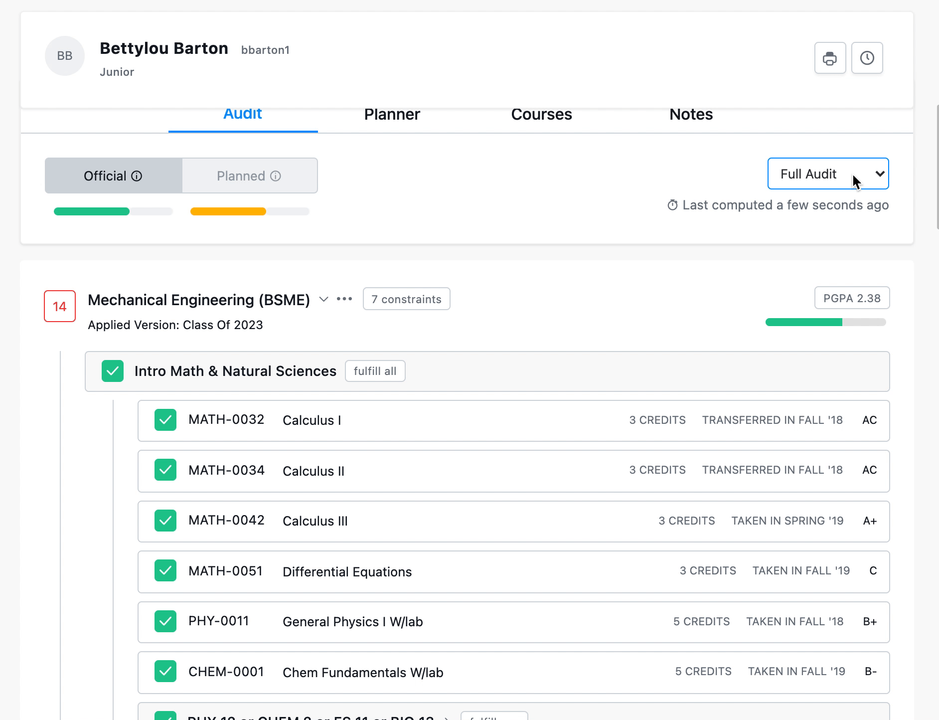The width and height of the screenshot is (939, 720).
Task: Click Applied Version: Class Of 2023
Action: click(175, 325)
